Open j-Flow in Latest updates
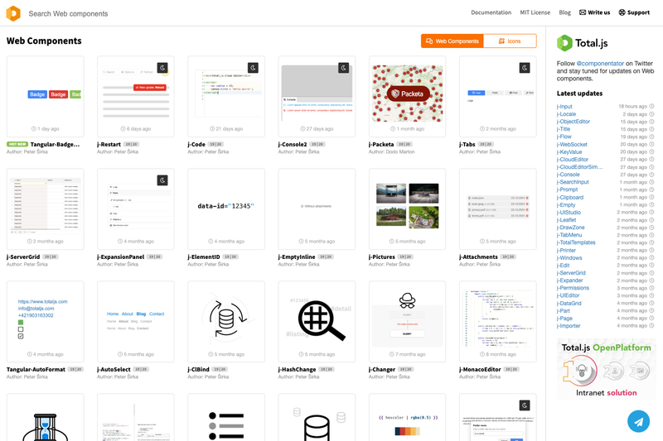Screen dimensions: 663x441 pos(564,137)
